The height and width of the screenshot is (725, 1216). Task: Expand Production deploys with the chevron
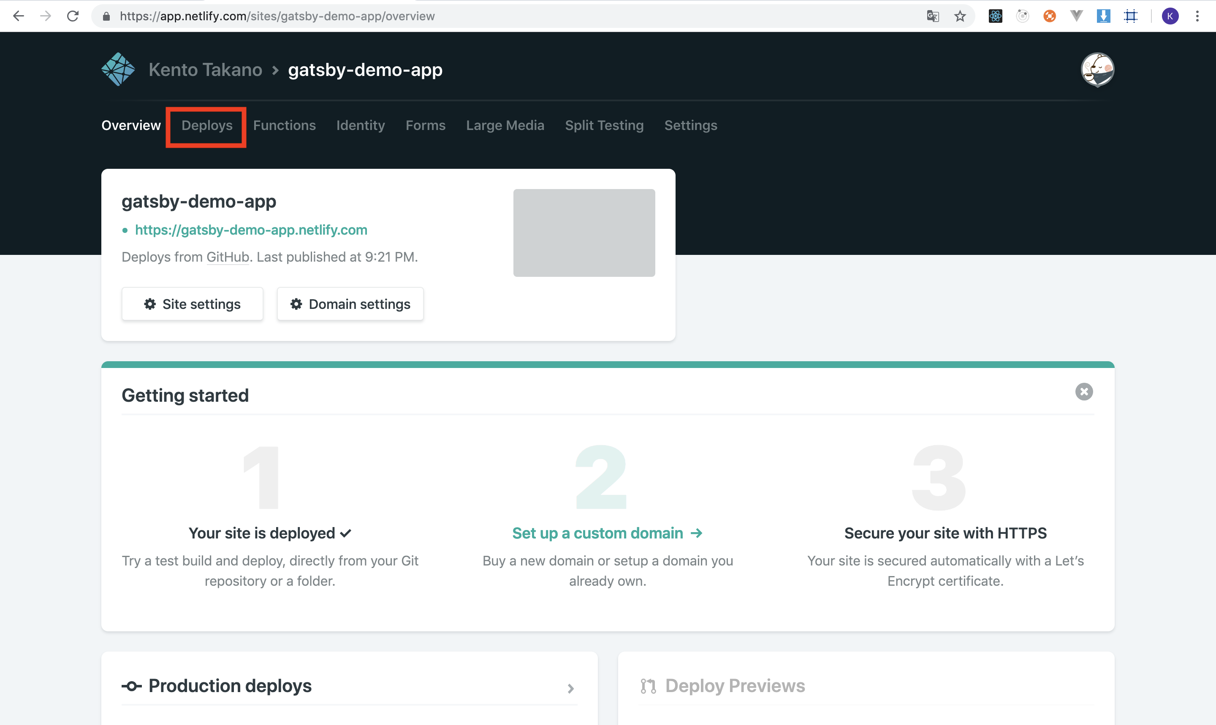(570, 688)
